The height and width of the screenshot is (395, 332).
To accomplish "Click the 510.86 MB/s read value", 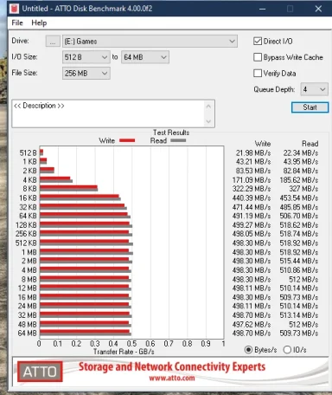I will pyautogui.click(x=299, y=270).
